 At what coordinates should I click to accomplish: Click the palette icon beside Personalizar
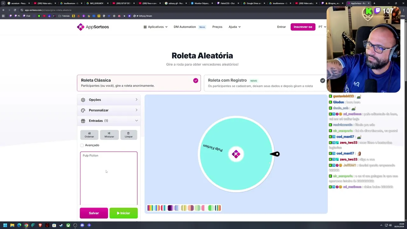[x=83, y=110]
